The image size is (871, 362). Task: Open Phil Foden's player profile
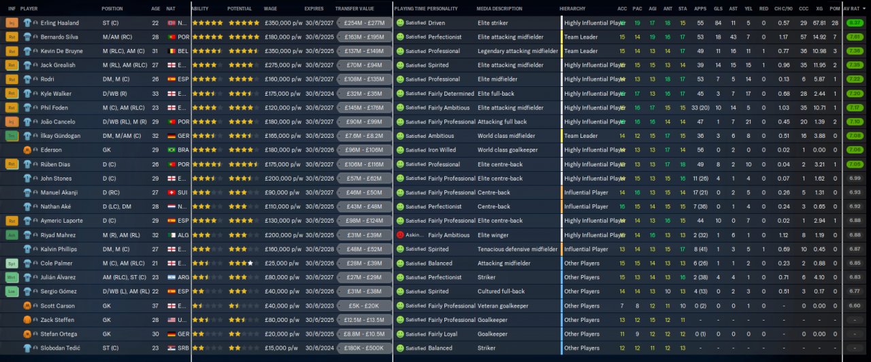pos(54,107)
